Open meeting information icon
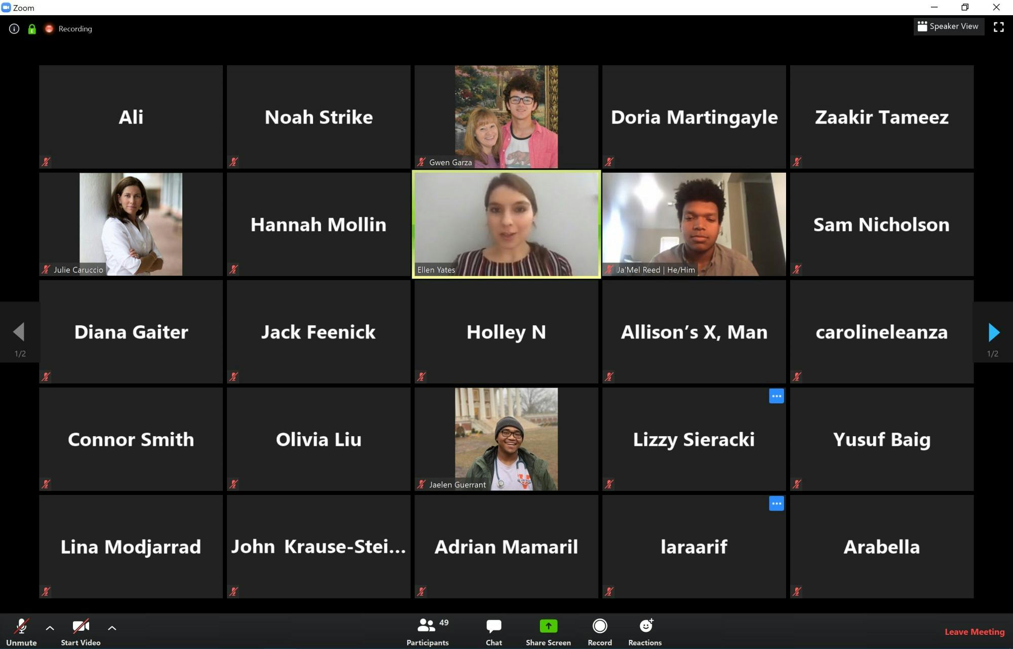Viewport: 1013px width, 649px height. click(14, 29)
